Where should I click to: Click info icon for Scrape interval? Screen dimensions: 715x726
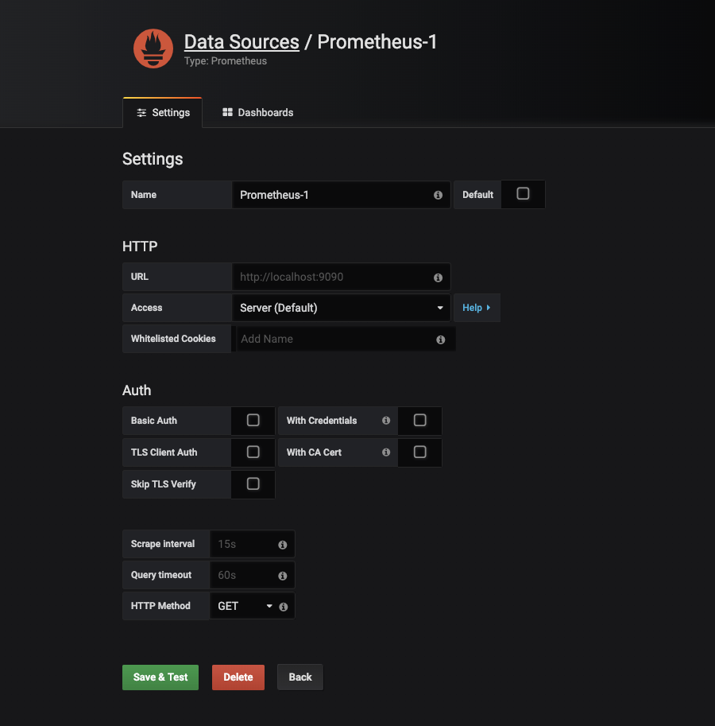(283, 545)
